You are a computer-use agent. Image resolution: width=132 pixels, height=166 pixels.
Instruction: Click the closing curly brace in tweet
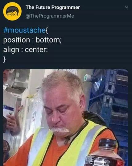4,59
